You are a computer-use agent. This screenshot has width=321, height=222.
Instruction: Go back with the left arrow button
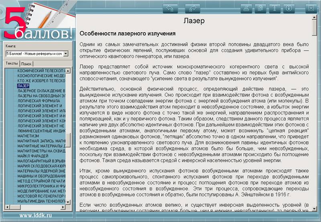coord(170,8)
